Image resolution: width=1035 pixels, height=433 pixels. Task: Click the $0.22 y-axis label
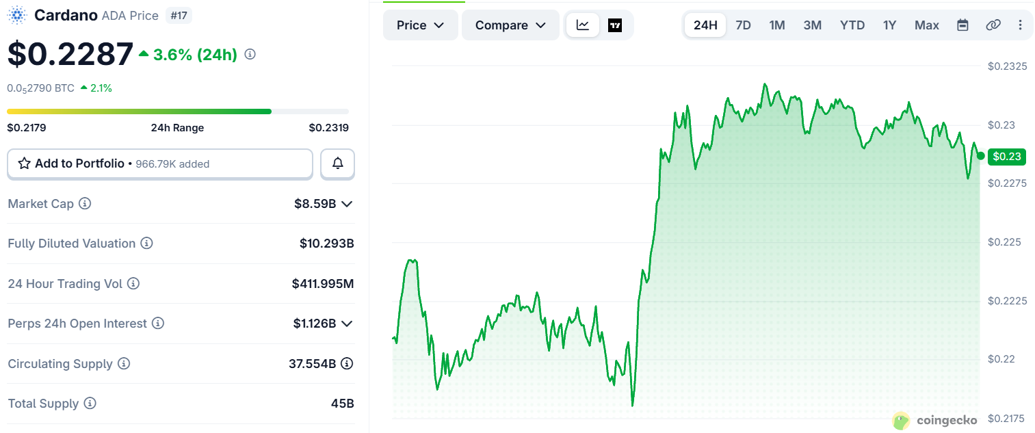pos(1001,359)
